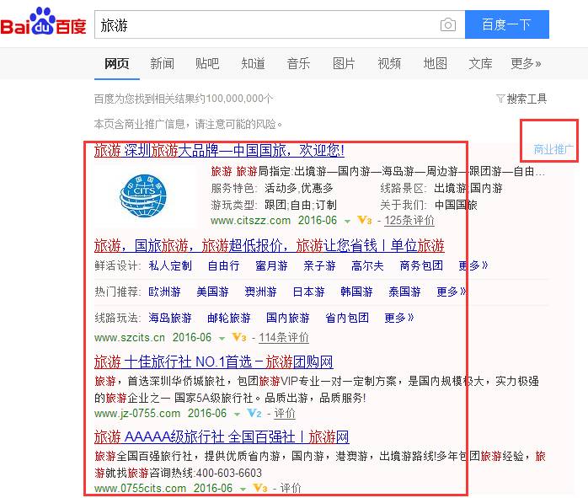Screen dimensions: 588x498
Task: Open the 国内旅游 sublink
Action: (x=288, y=318)
